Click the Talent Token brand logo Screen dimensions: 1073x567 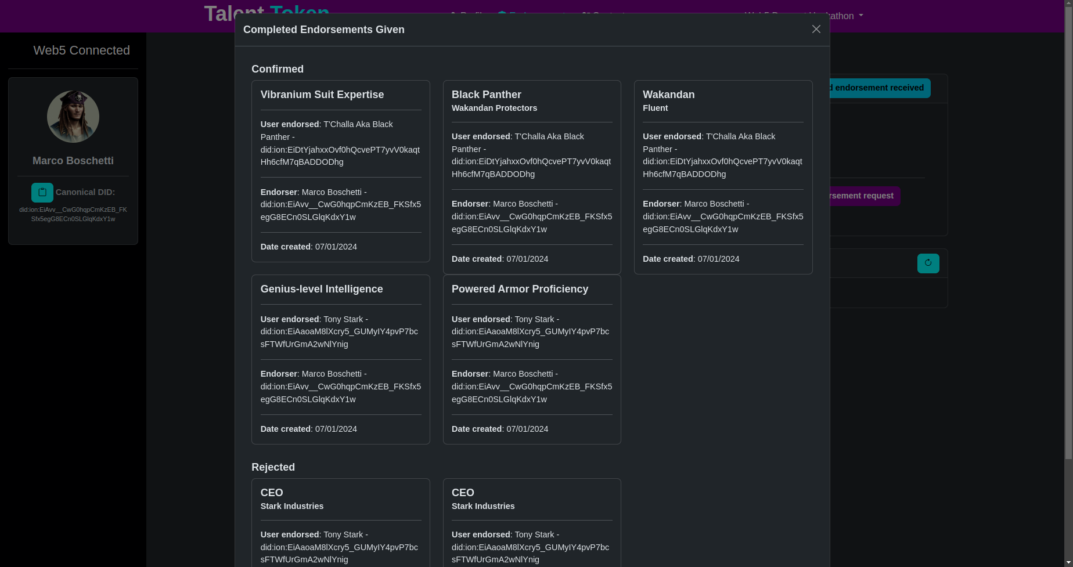(x=267, y=13)
